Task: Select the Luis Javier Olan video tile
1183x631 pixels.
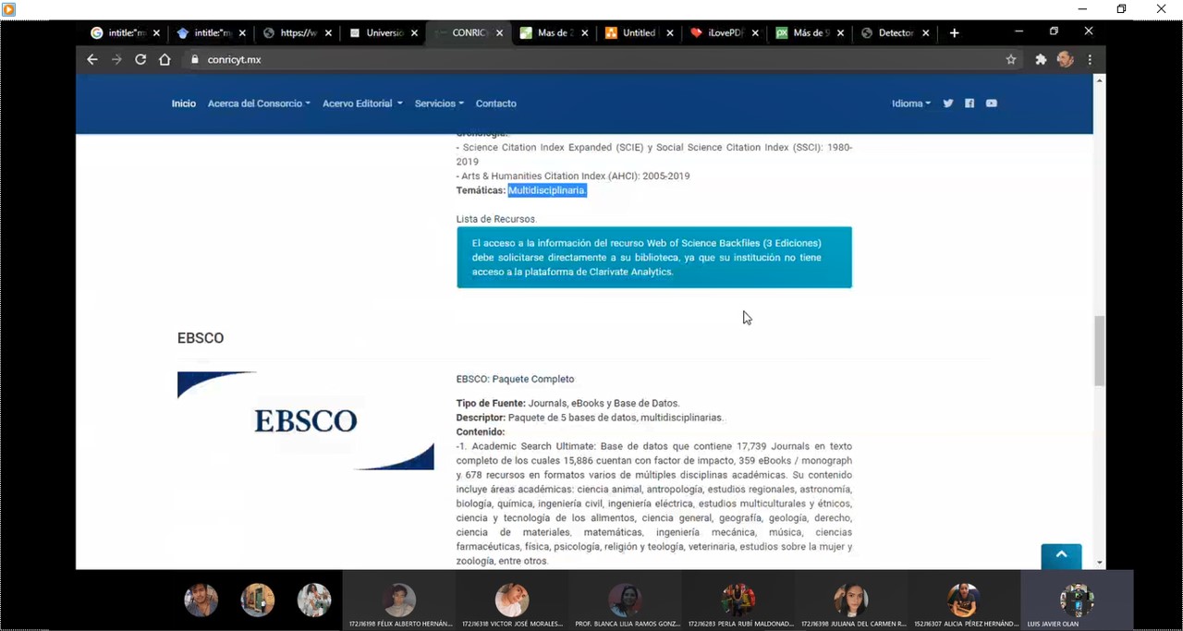Action: [x=1077, y=601]
